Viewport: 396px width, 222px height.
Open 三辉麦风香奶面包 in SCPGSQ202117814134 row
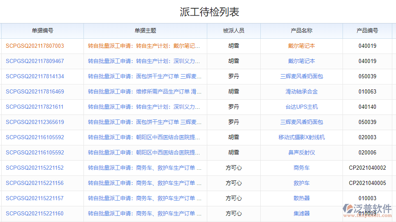[301, 76]
